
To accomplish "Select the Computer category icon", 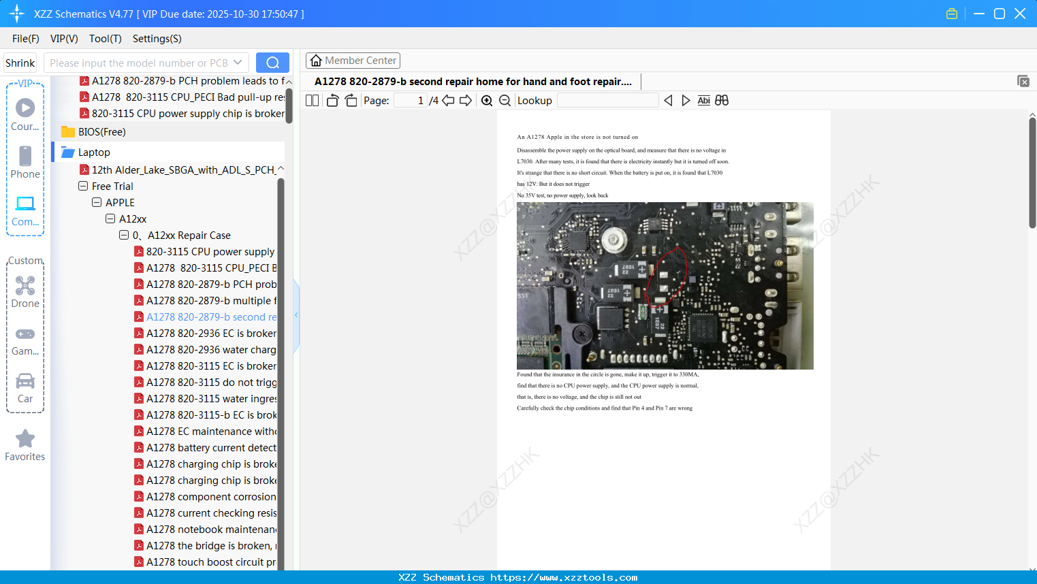I will 25,210.
